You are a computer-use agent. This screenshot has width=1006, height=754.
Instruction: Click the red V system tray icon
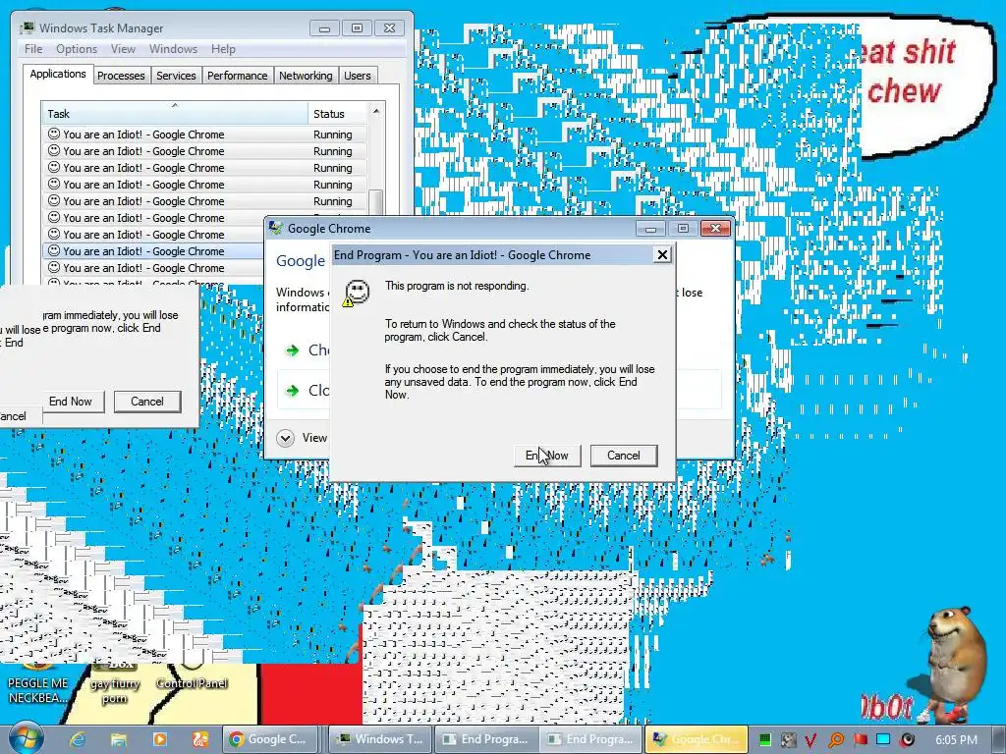tap(810, 740)
